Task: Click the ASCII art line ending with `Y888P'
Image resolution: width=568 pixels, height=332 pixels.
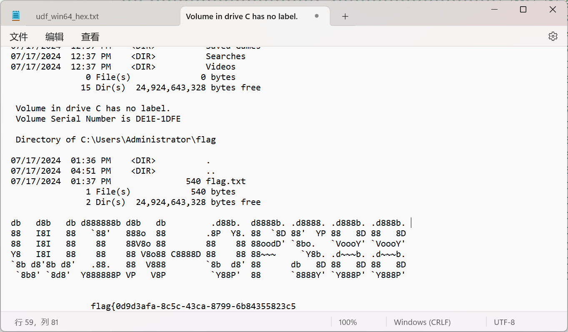Action: point(211,275)
